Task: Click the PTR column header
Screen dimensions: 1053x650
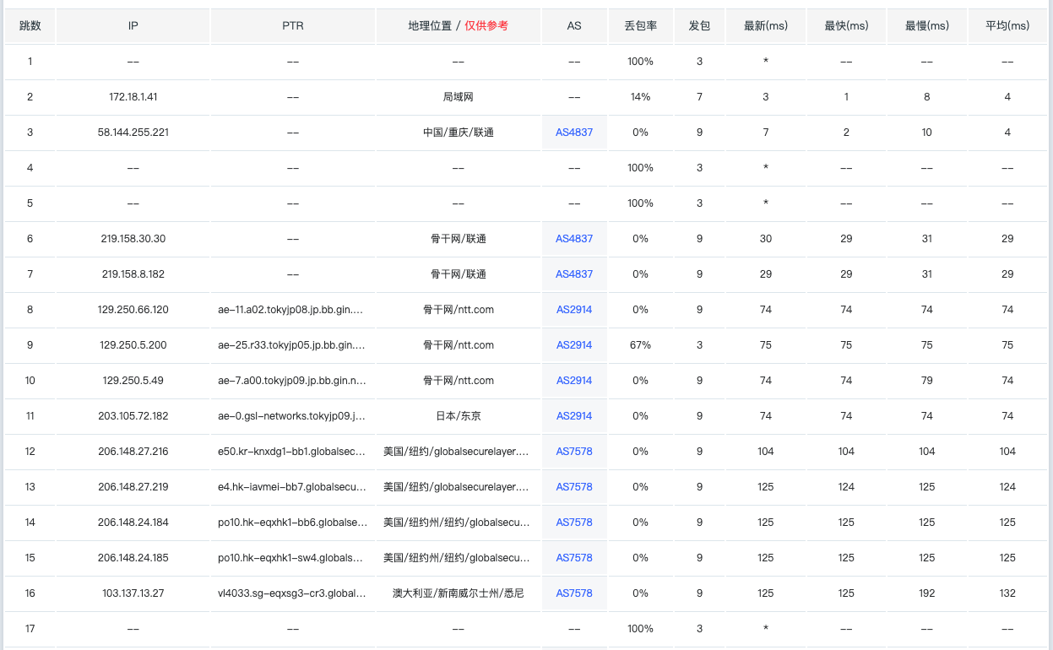Action: (293, 26)
